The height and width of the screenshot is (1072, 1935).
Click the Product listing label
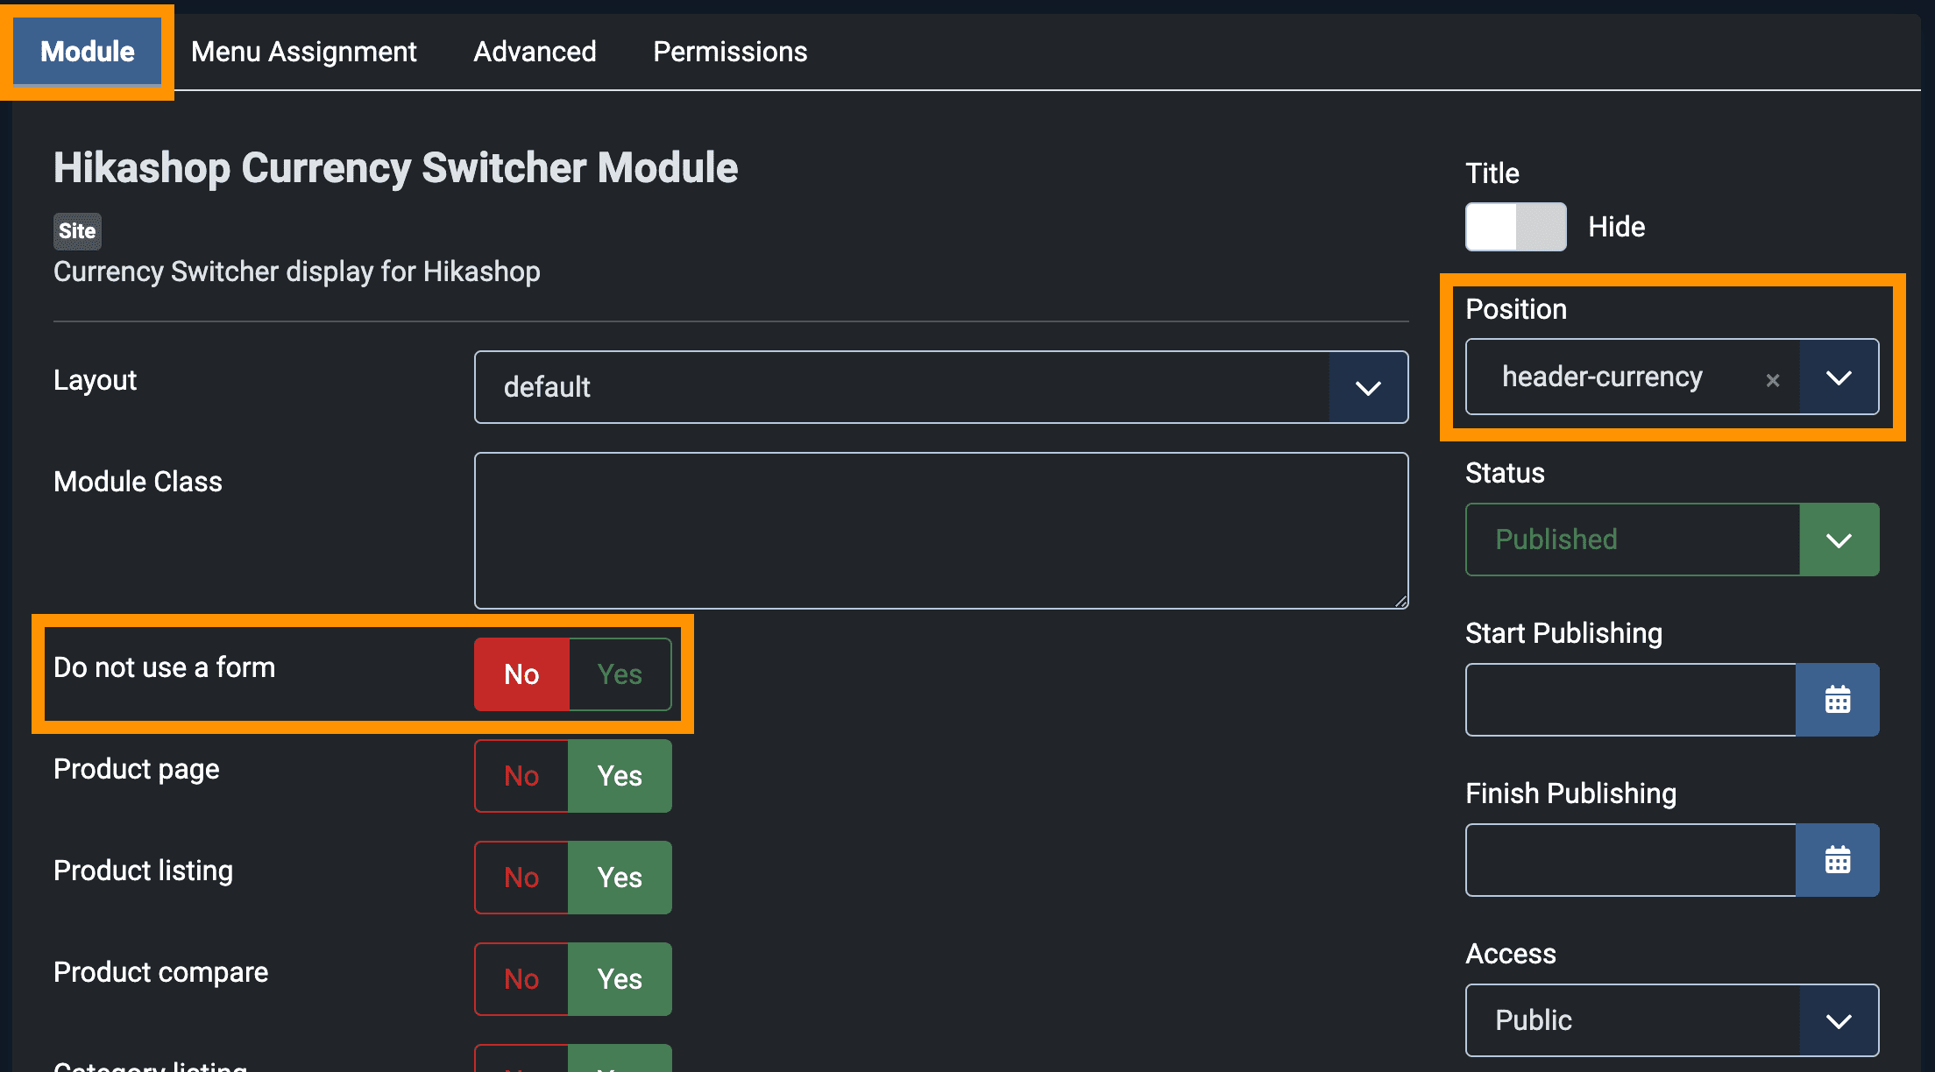pos(143,871)
